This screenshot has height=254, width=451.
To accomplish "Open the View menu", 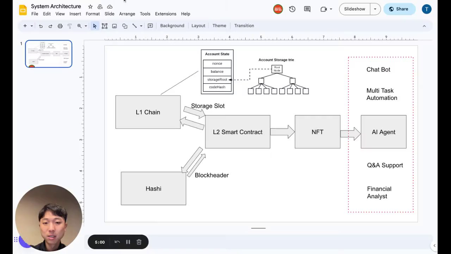I will coord(60,14).
